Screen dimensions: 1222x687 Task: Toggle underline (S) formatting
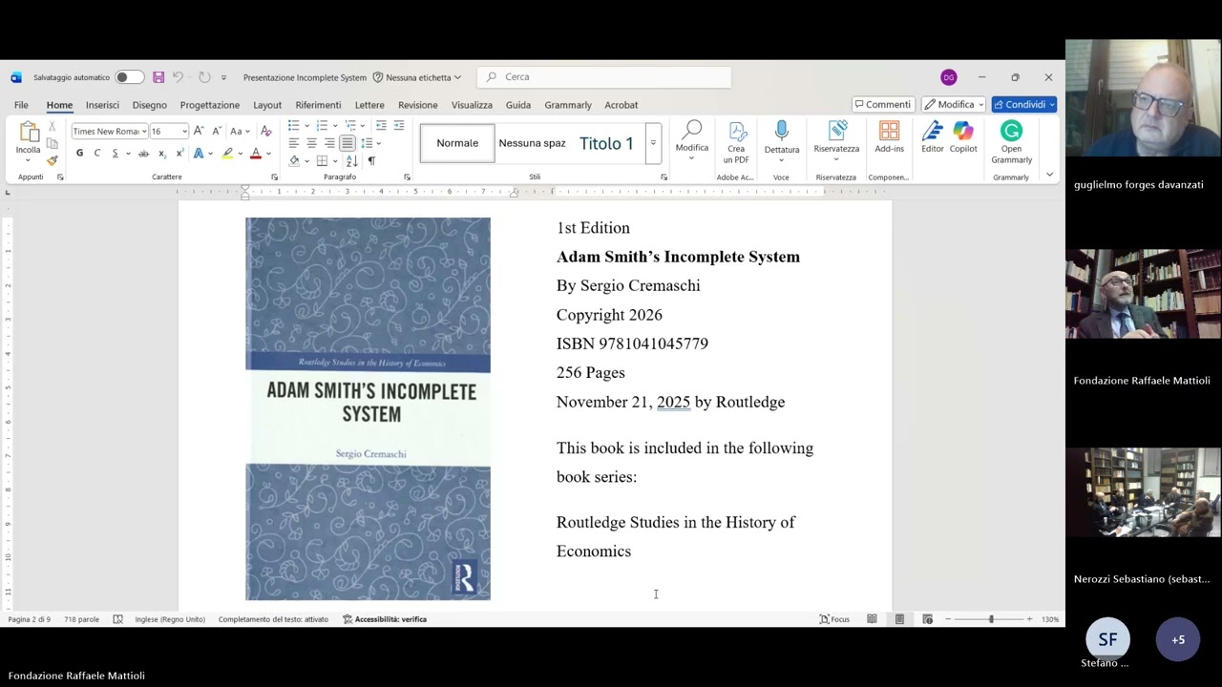(115, 153)
